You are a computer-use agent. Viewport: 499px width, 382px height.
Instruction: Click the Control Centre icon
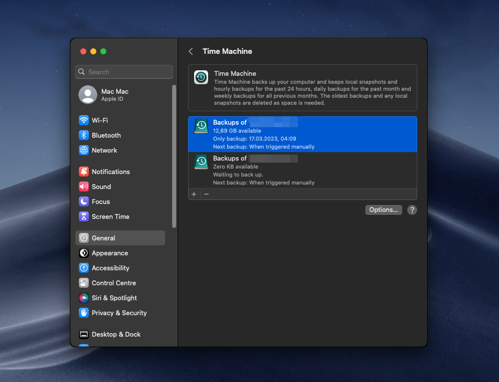(84, 283)
